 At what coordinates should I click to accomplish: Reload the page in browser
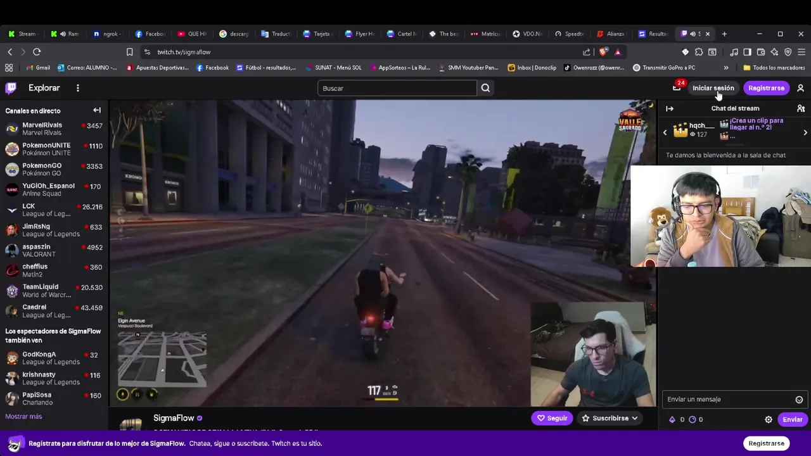(x=37, y=52)
